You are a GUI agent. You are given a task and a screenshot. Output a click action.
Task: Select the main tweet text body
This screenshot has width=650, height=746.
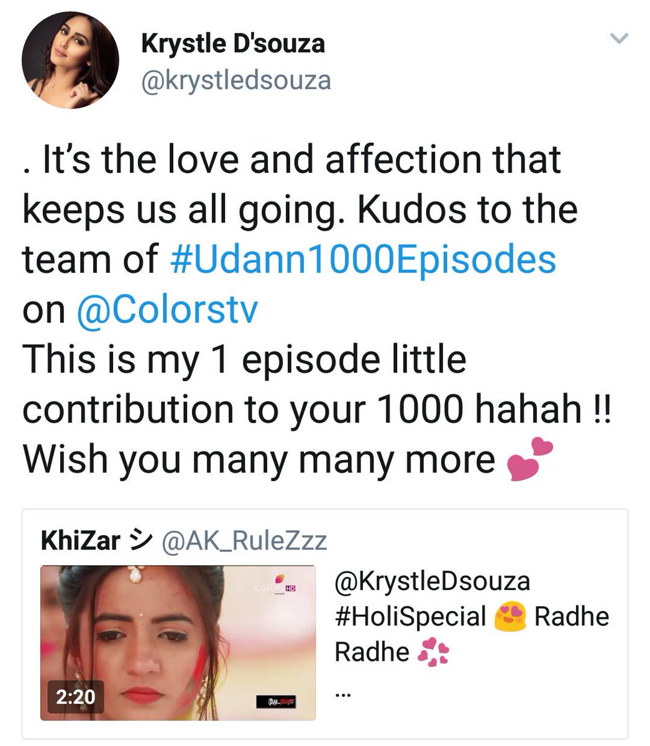tap(317, 309)
